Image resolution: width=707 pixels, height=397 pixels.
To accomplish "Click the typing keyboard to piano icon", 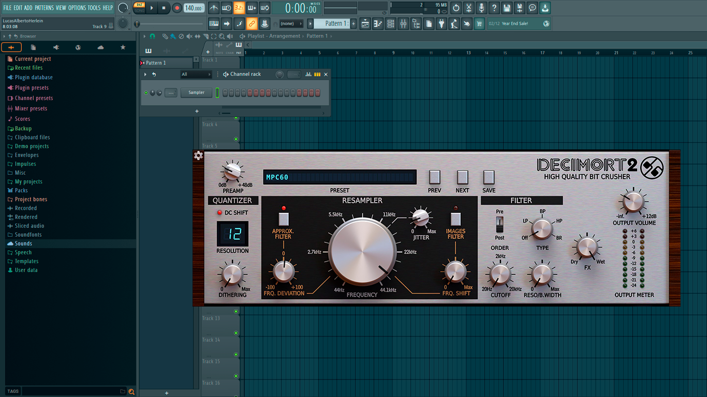I will 214,23.
